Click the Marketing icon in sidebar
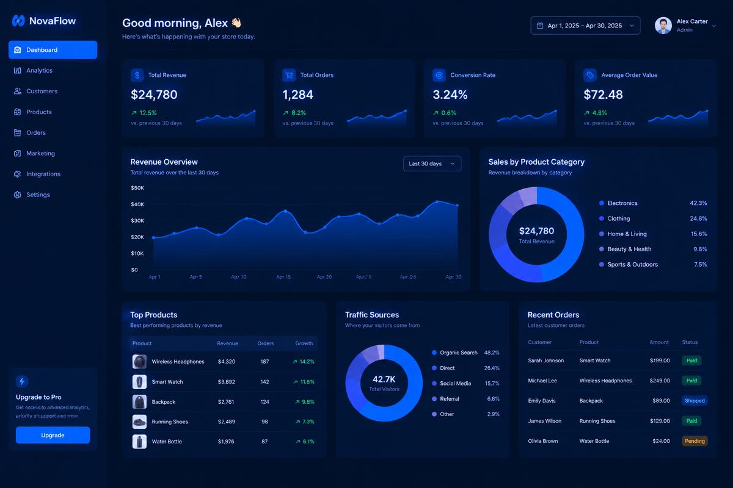 tap(17, 154)
